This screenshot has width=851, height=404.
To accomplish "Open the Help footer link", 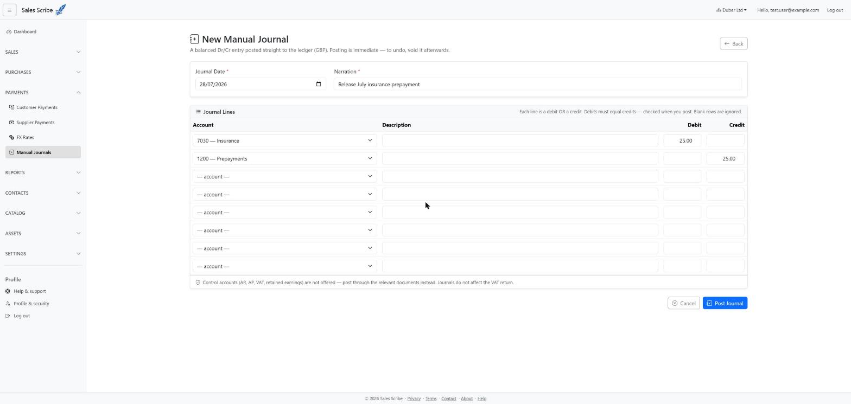I will 482,399.
